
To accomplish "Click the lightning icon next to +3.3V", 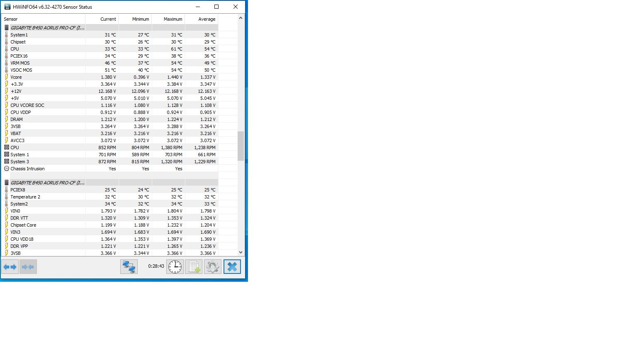I will pos(6,84).
